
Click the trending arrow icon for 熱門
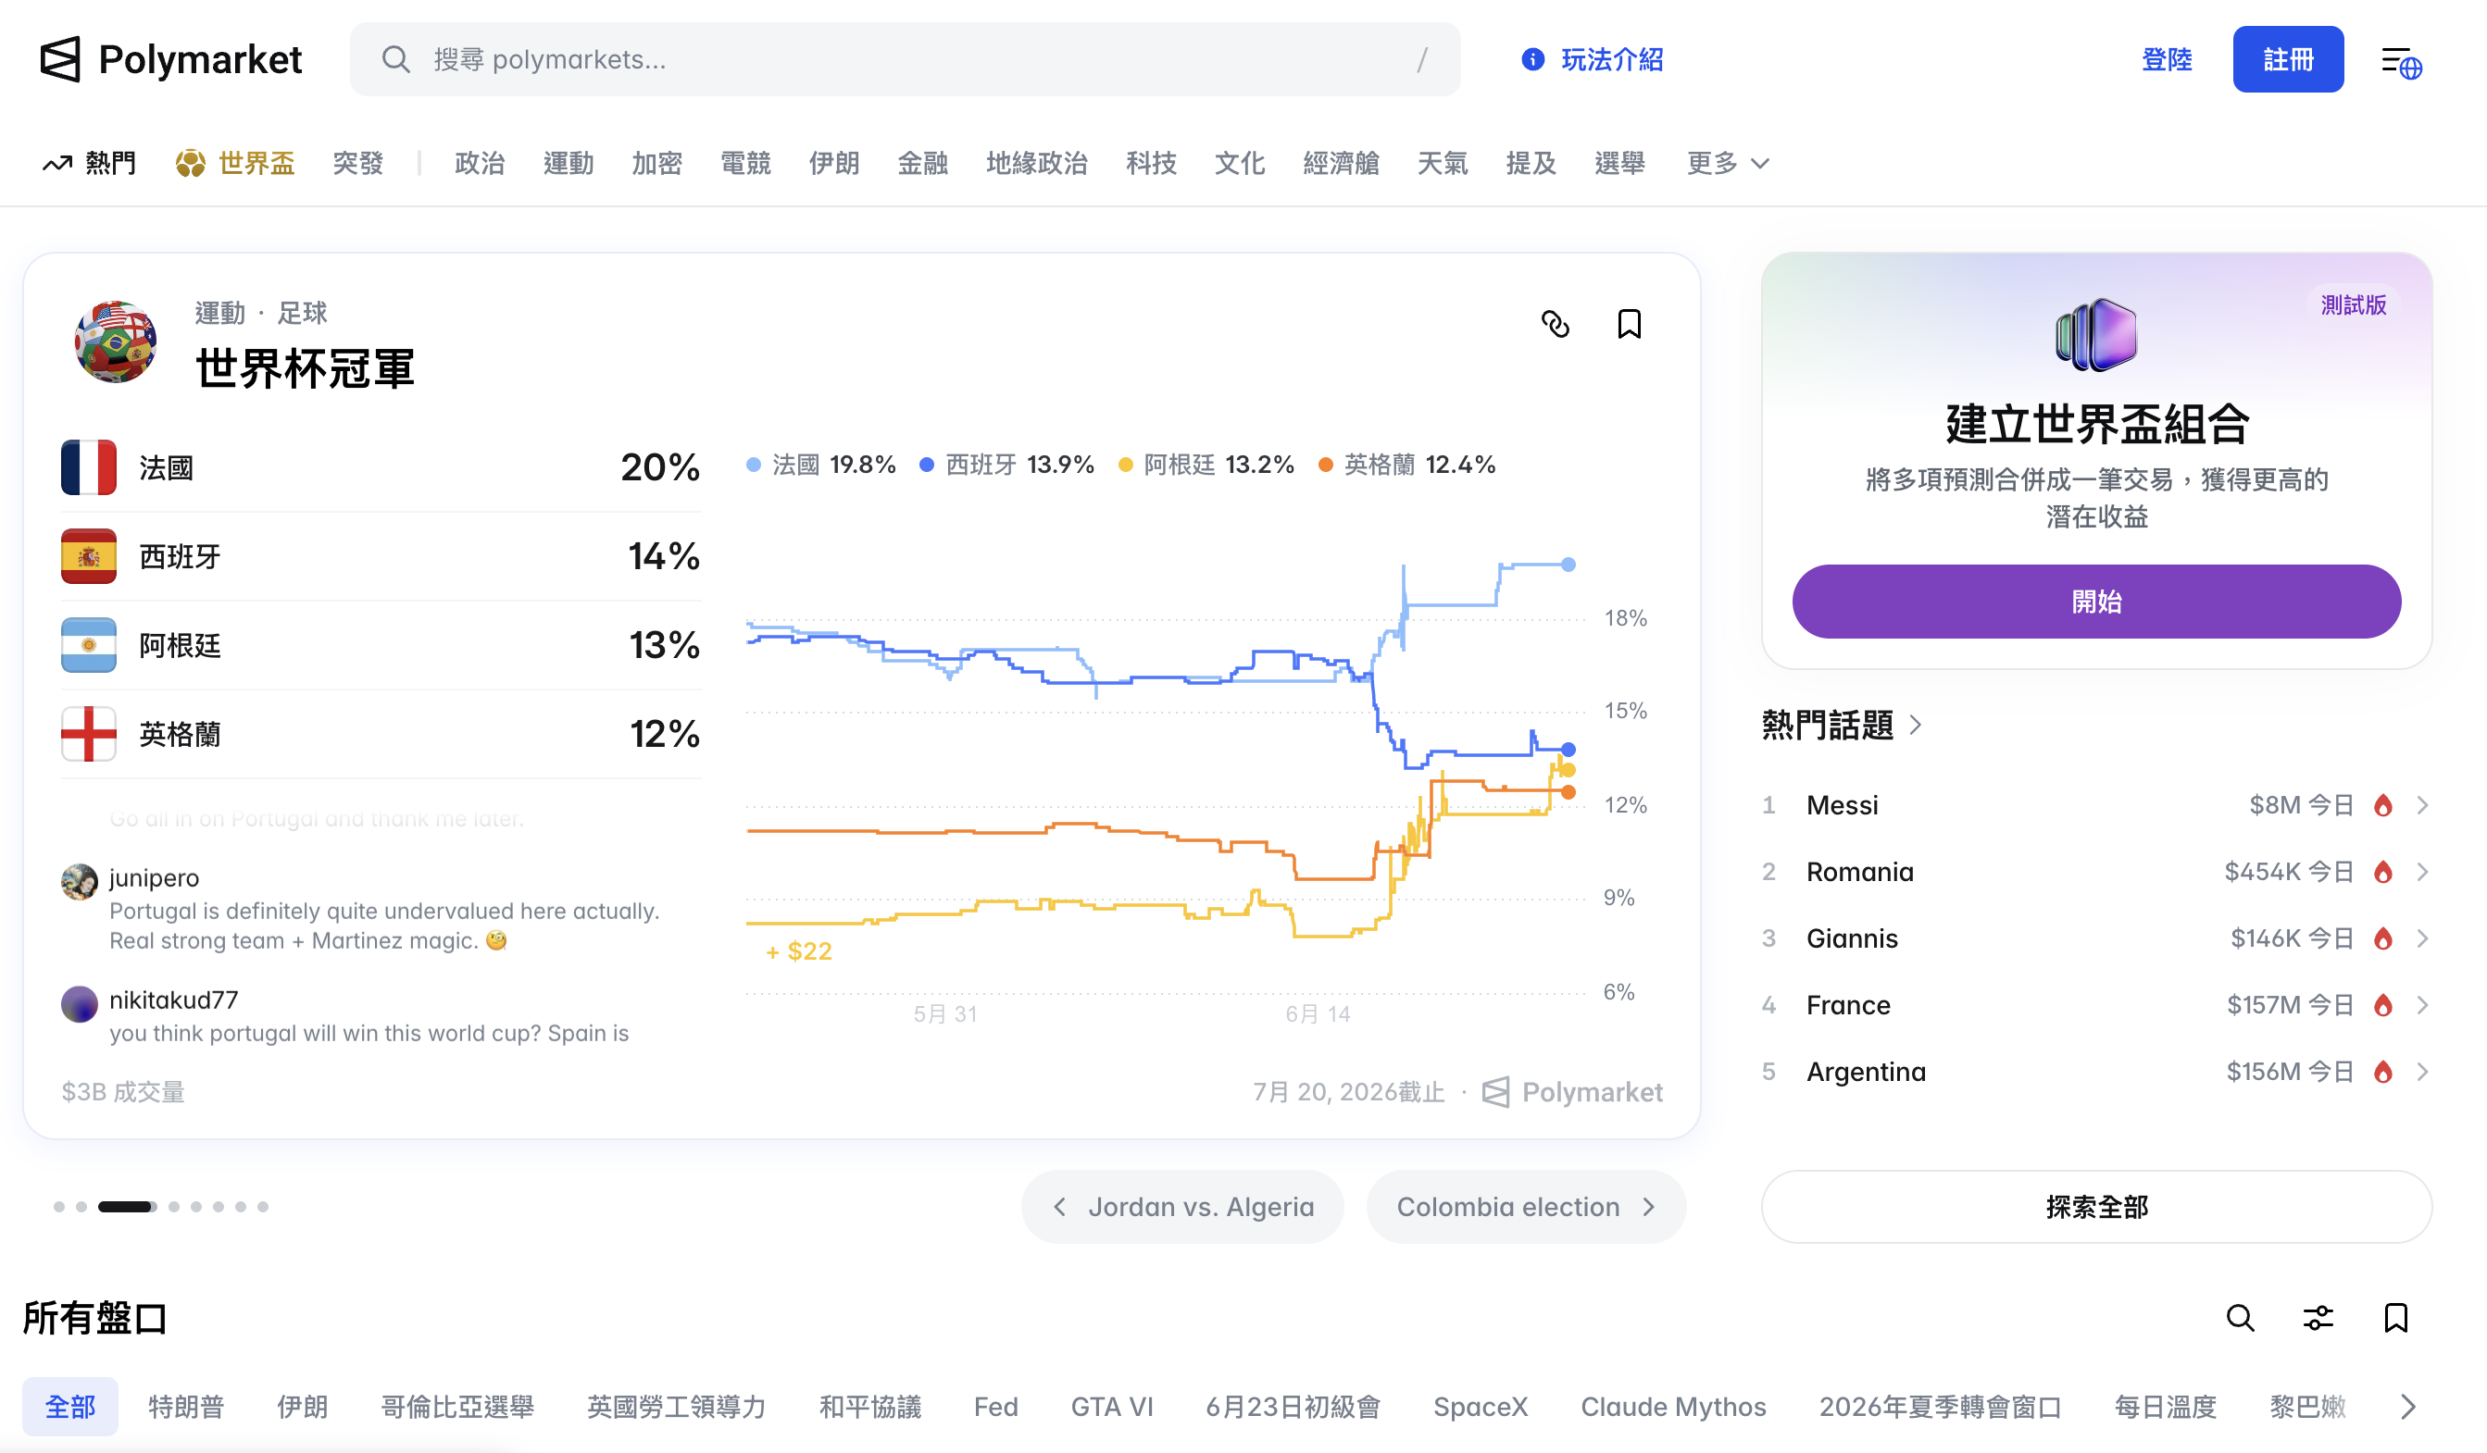57,163
